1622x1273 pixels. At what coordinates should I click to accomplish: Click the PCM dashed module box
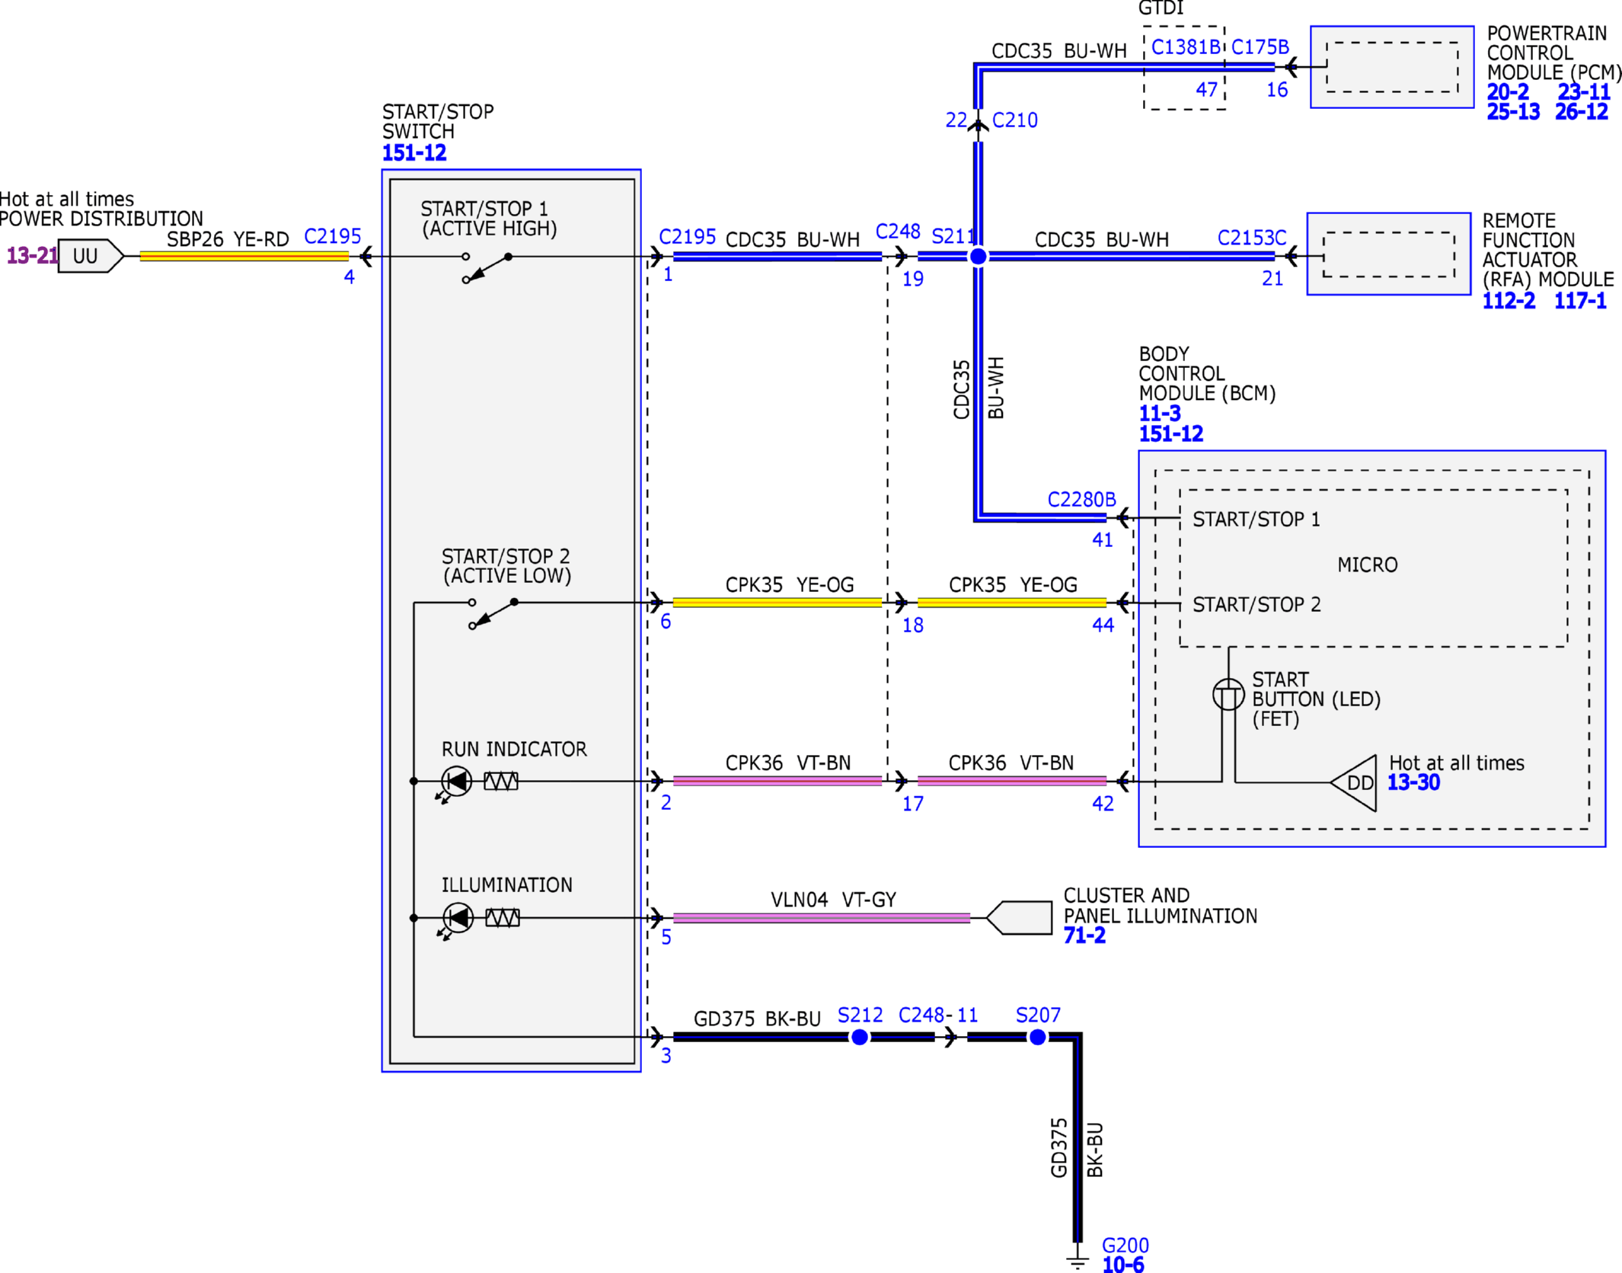1392,67
